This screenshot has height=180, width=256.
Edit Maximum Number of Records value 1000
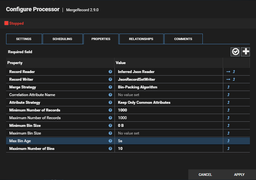click(169, 118)
